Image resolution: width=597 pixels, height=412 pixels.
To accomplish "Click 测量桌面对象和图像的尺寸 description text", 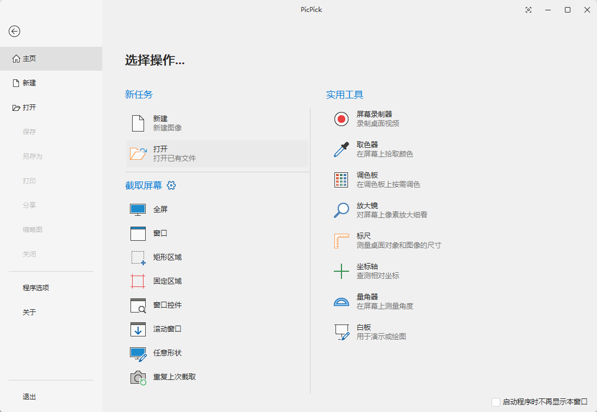I will point(399,245).
